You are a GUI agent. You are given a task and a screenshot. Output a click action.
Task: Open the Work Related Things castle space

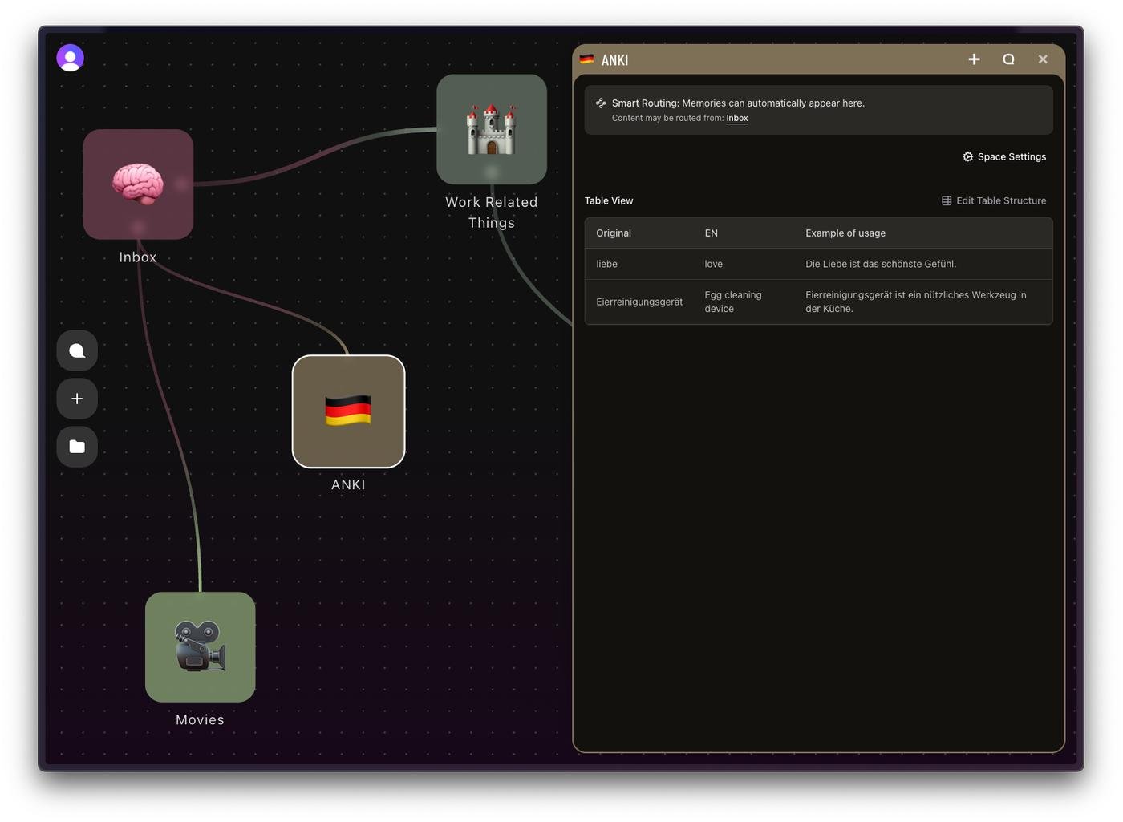pos(492,129)
